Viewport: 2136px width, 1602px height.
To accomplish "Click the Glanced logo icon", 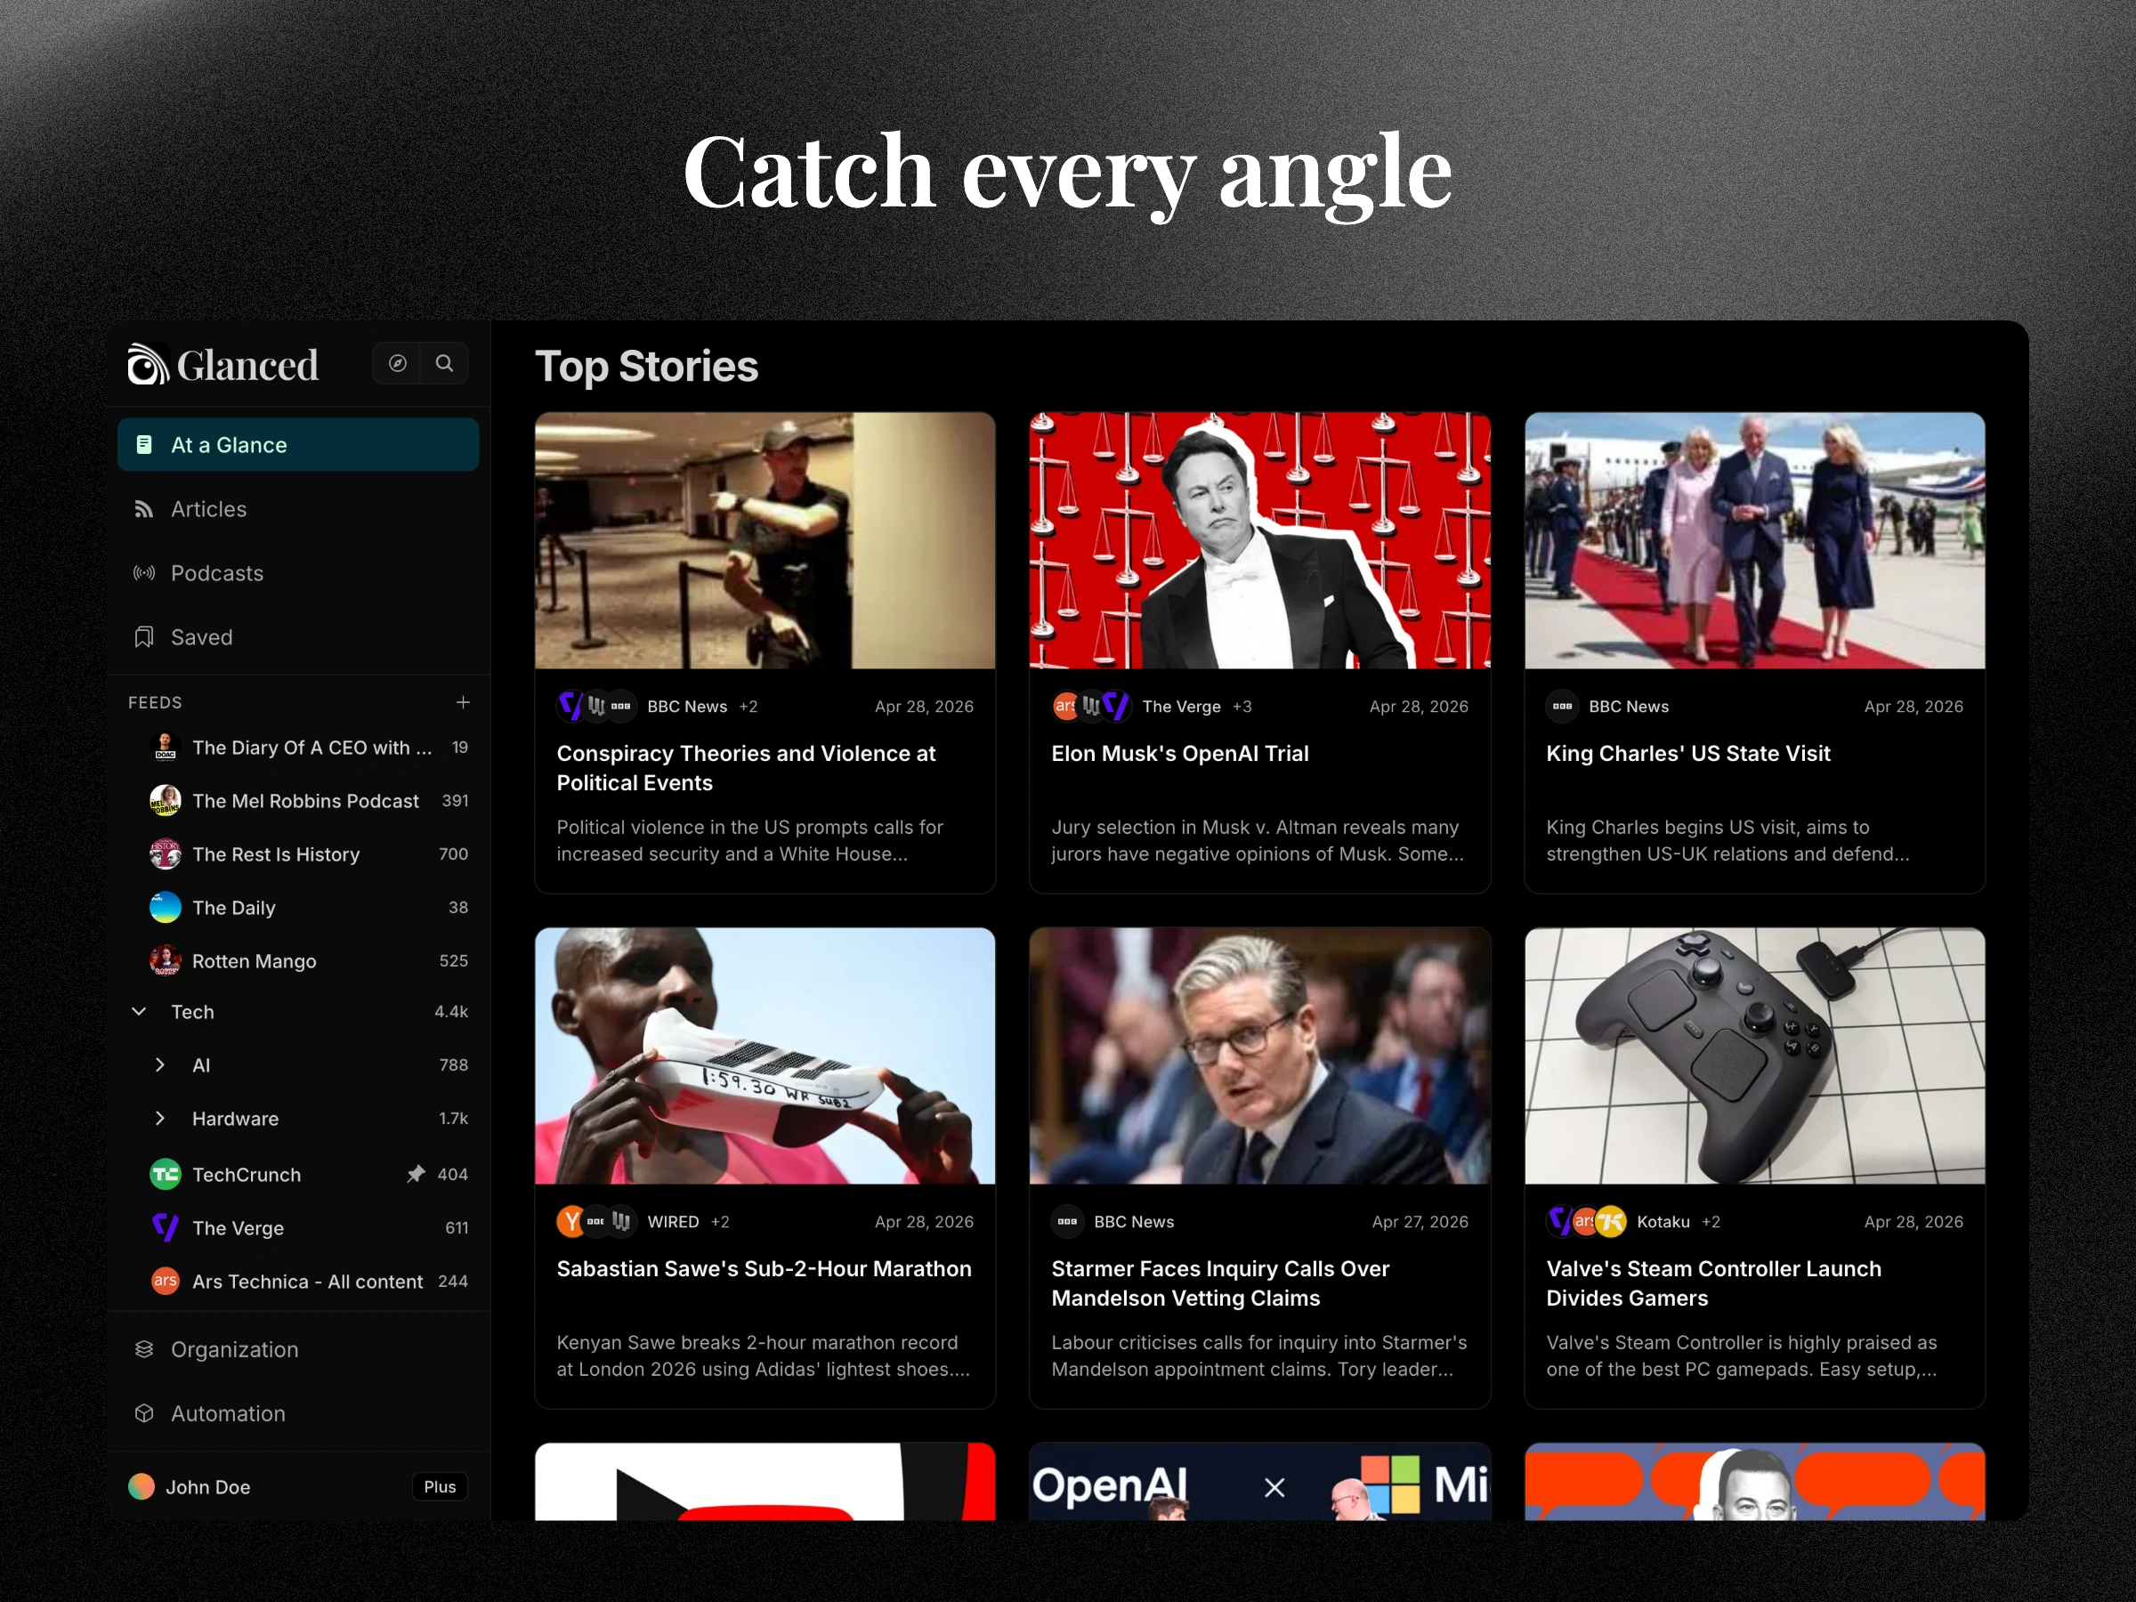I will pos(148,365).
